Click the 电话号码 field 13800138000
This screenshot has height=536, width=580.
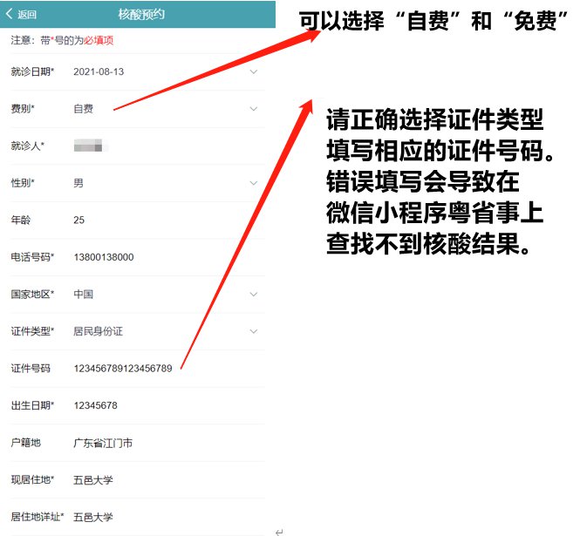(x=104, y=257)
